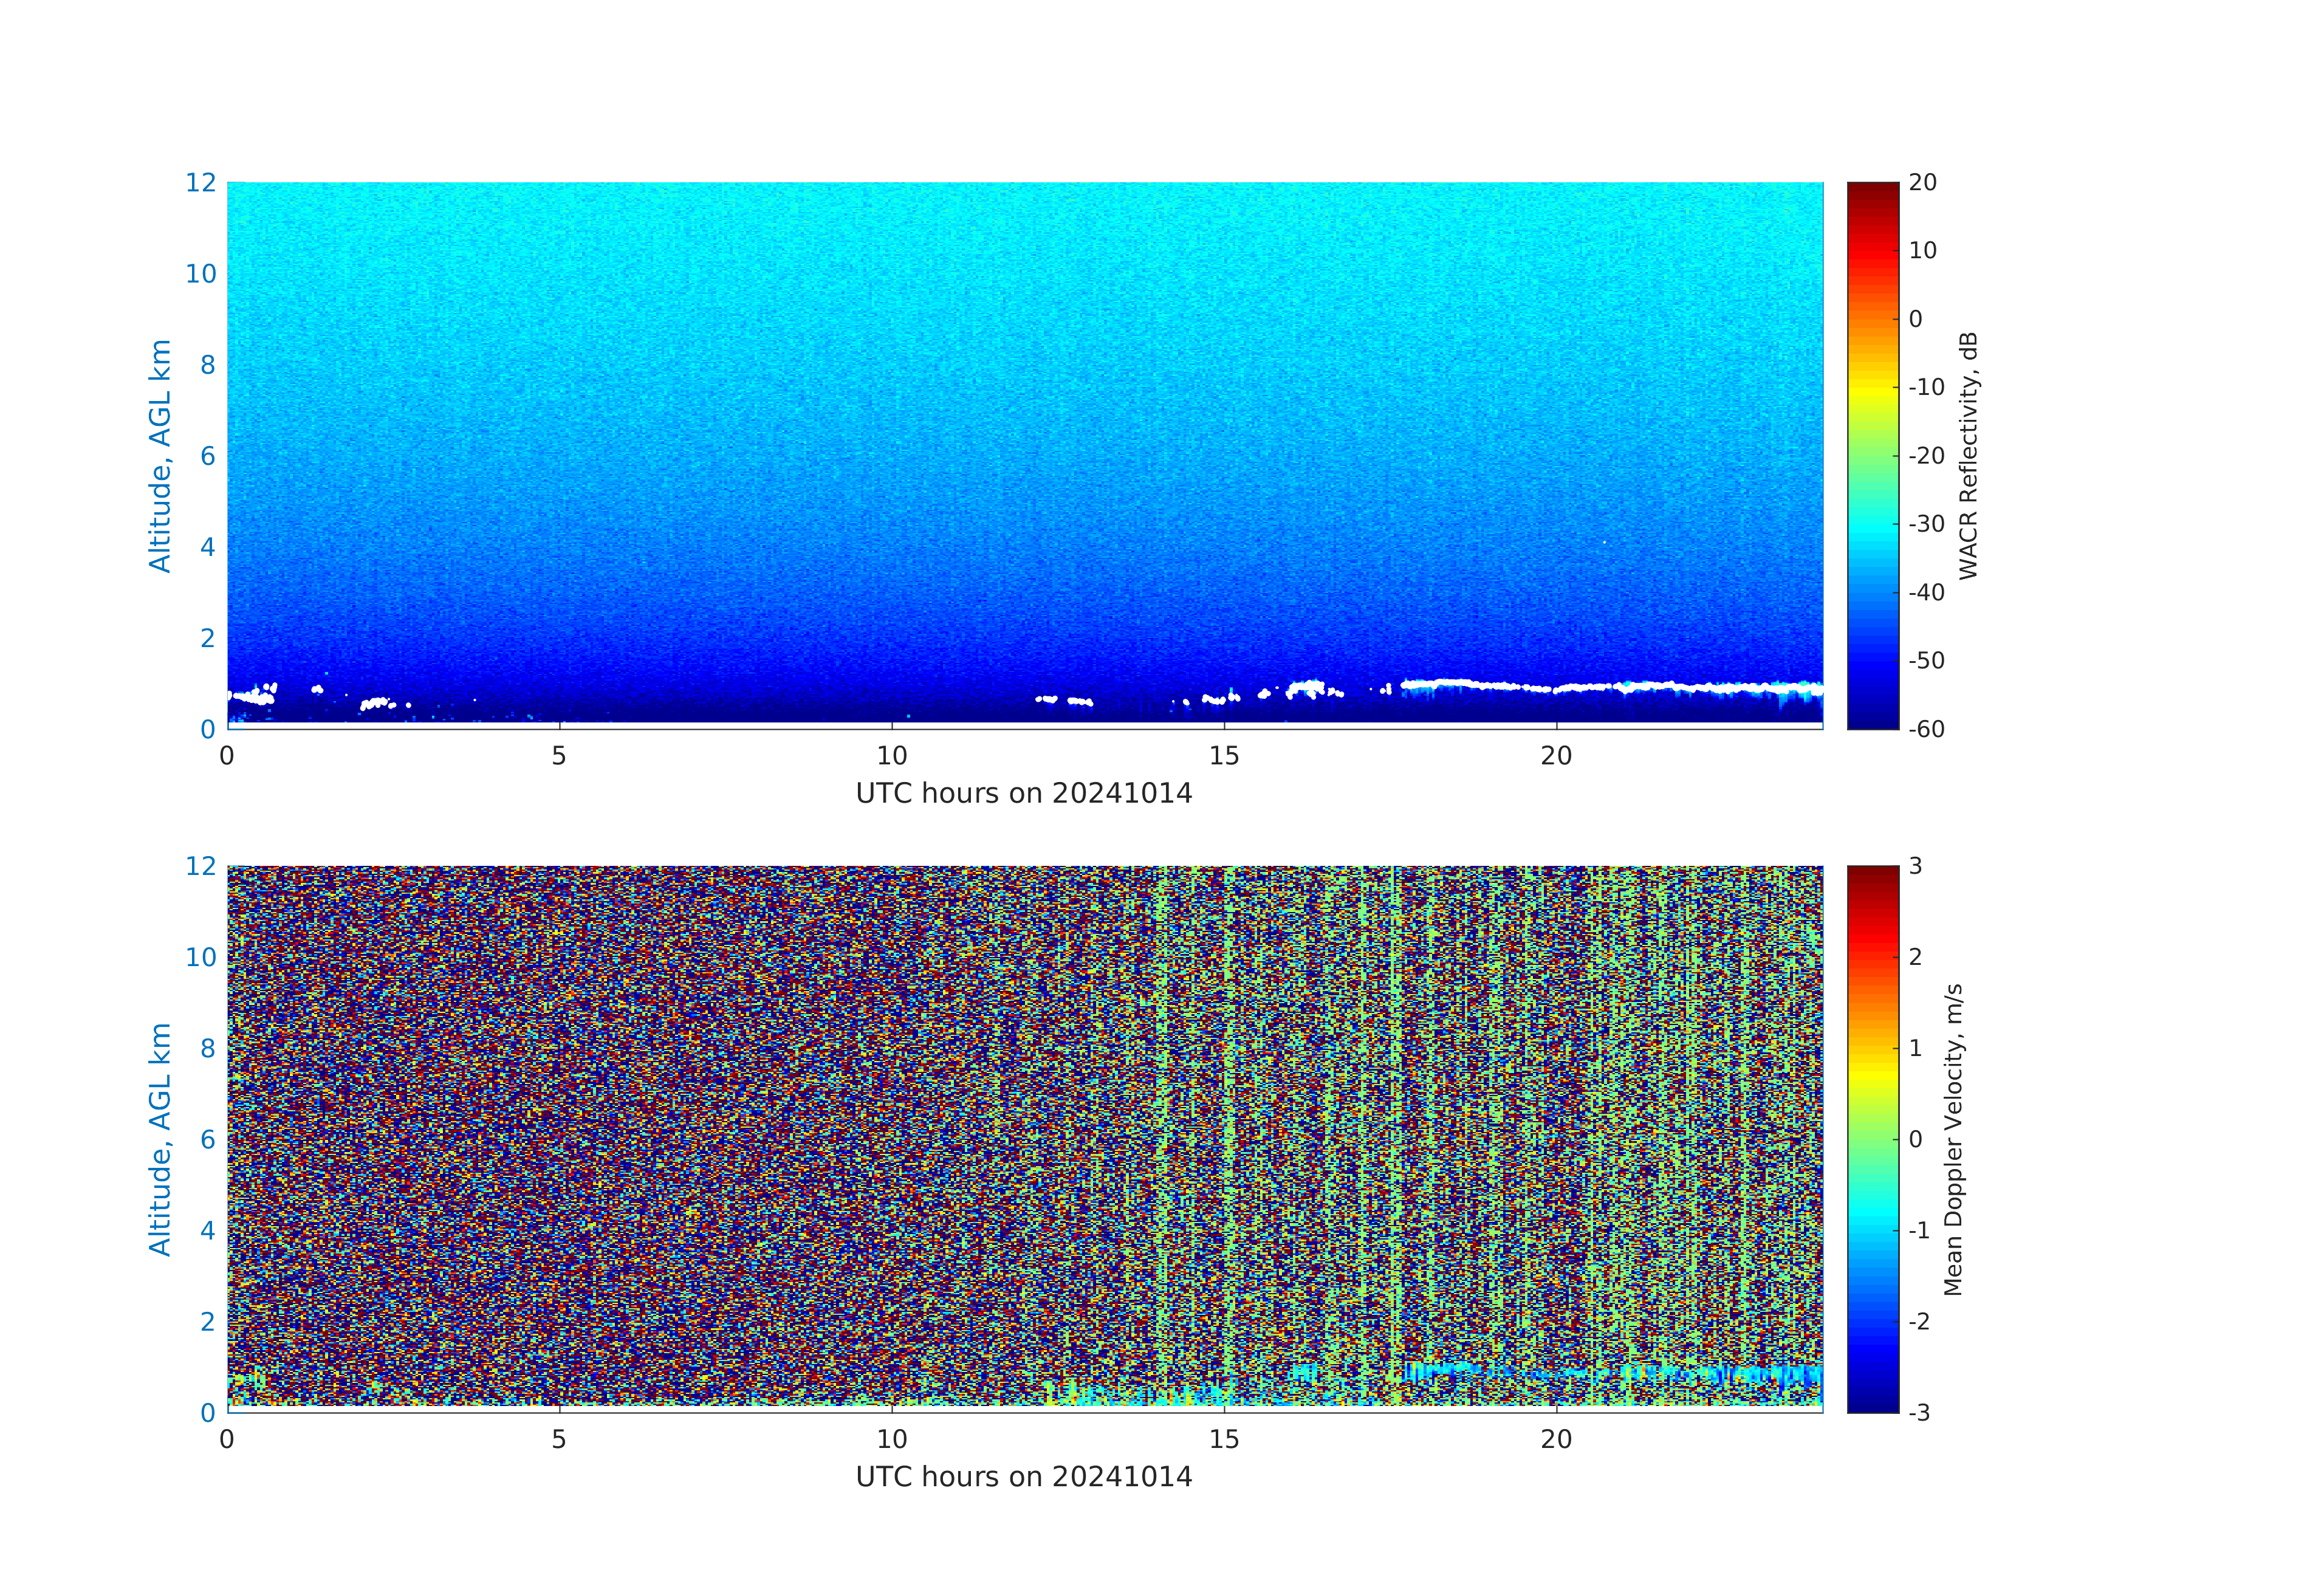Click the green vertical stripe near hour 14 in the Doppler plot
2324x1595 pixels.
[1161, 1100]
